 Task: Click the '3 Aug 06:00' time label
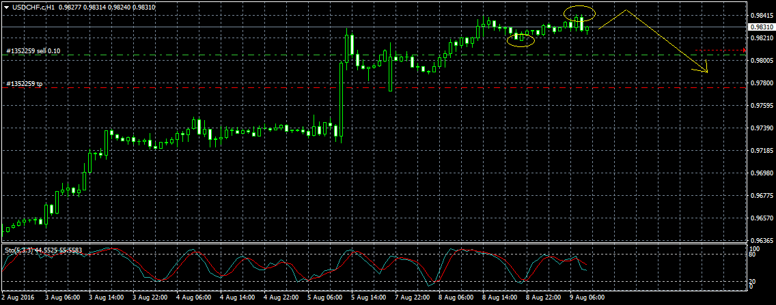tap(63, 297)
